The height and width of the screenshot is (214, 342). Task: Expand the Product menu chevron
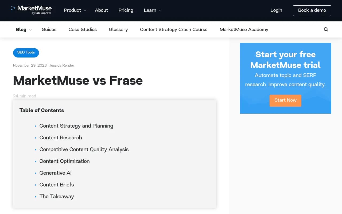click(x=85, y=11)
